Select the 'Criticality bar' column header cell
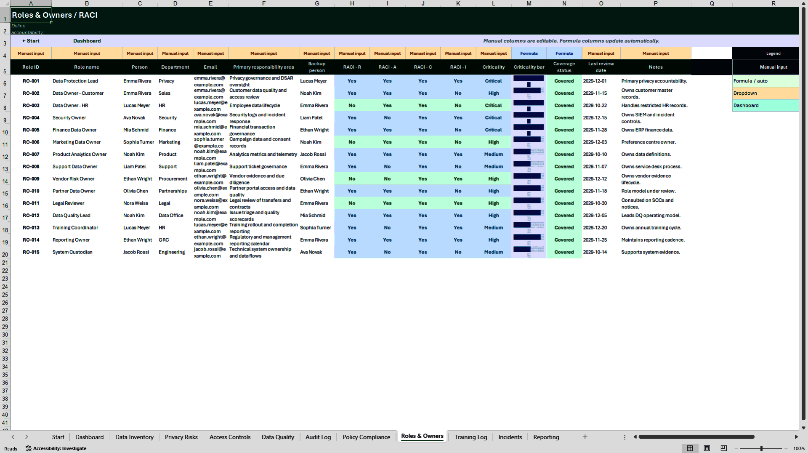The height and width of the screenshot is (453, 808). (x=529, y=67)
